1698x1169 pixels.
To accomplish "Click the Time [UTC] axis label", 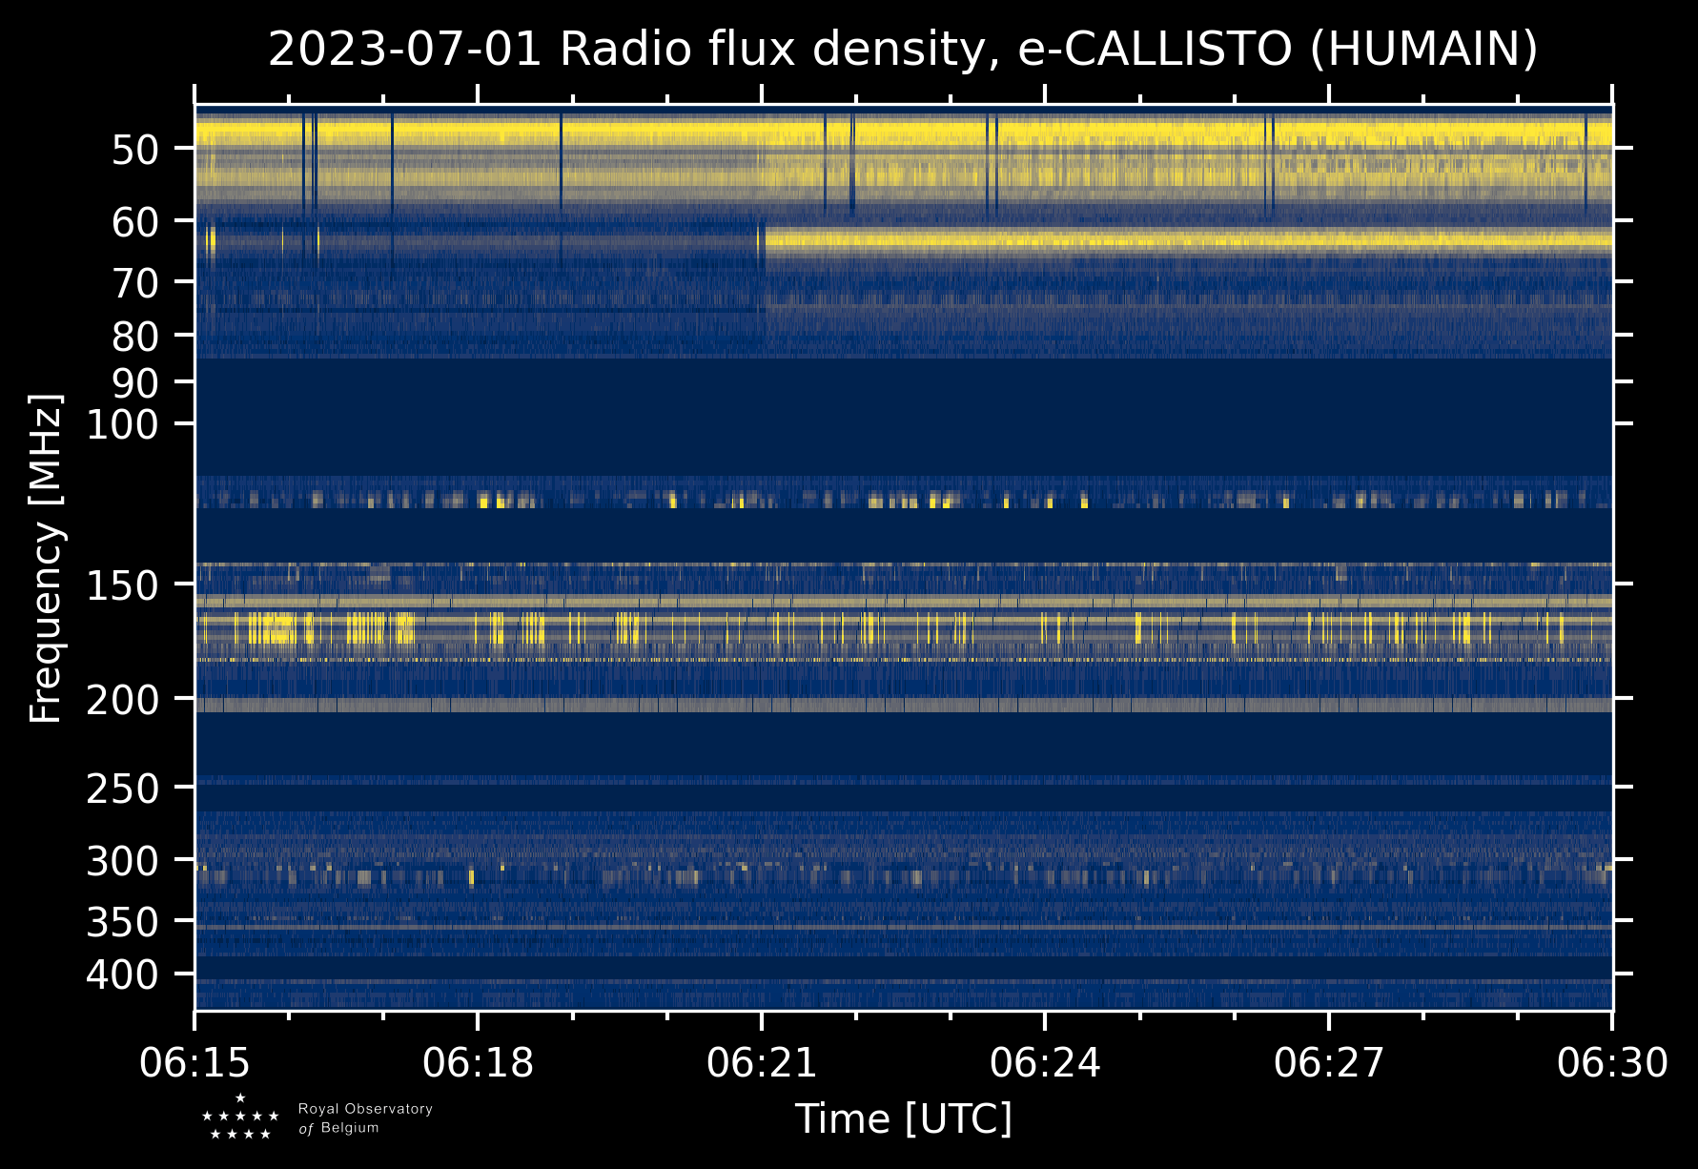I will click(x=903, y=1118).
